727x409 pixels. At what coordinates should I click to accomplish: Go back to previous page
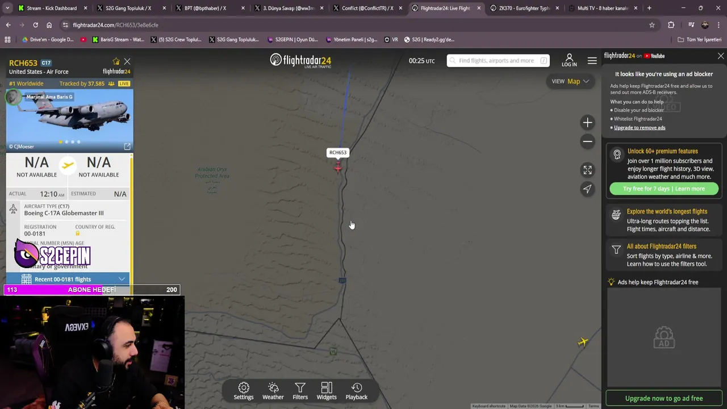[8, 25]
